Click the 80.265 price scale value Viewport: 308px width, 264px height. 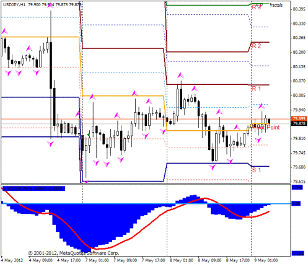299,38
